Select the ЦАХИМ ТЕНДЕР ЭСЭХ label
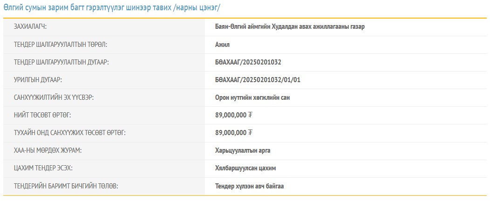The height and width of the screenshot is (207, 490). tap(43, 168)
